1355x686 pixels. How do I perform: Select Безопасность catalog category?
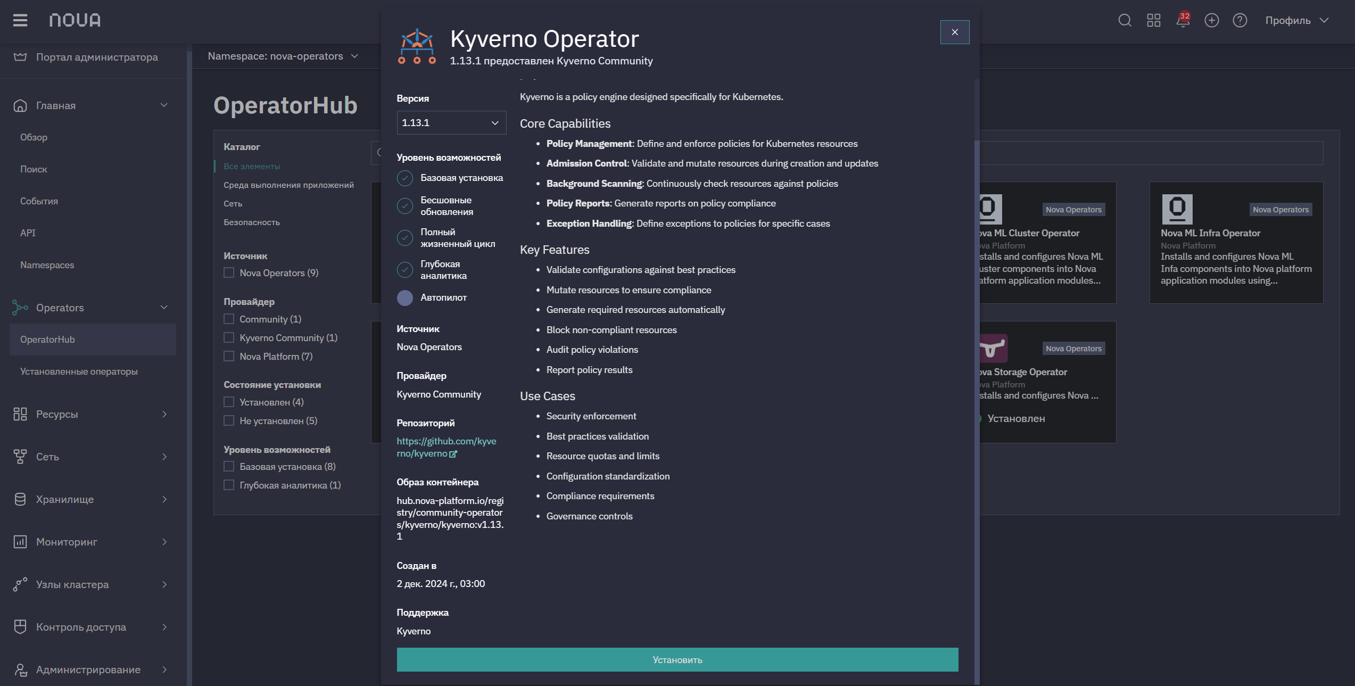tap(252, 222)
